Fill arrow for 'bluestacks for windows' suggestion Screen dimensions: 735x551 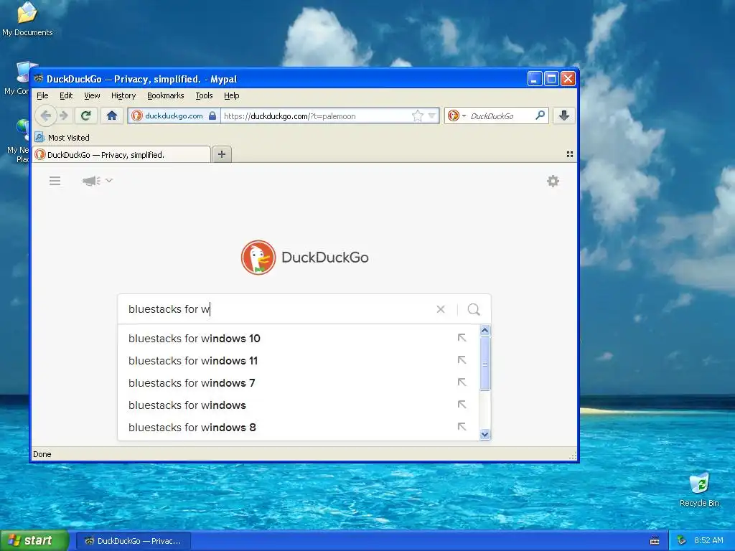click(x=462, y=405)
